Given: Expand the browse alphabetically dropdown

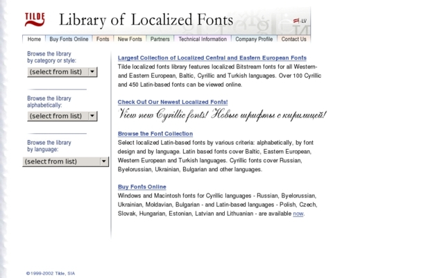Looking at the screenshot, I should tap(62, 116).
